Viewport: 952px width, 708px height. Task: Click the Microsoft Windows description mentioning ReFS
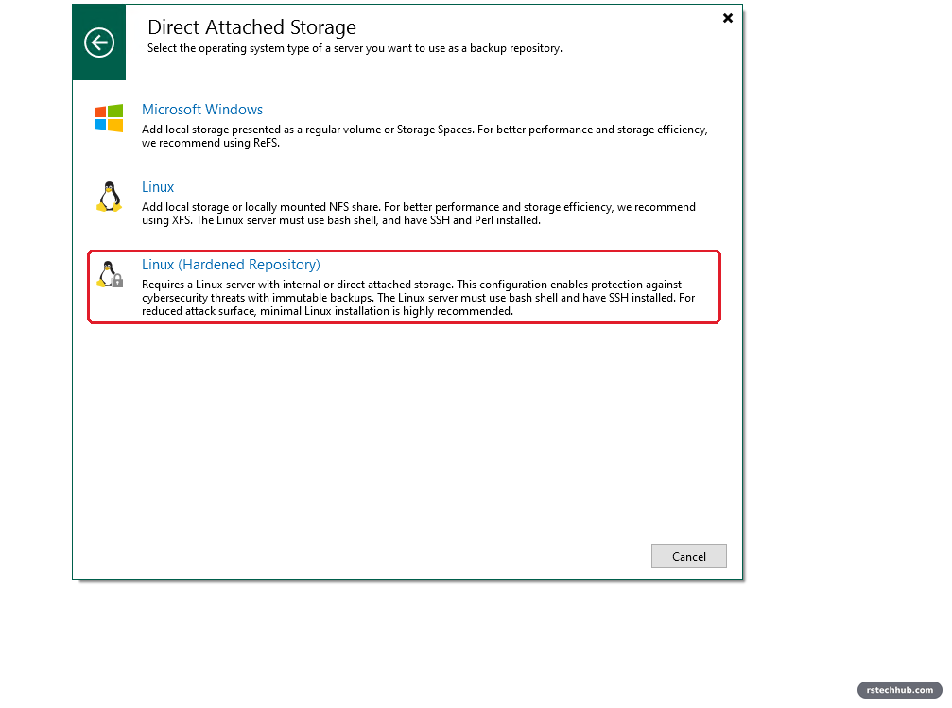(424, 136)
